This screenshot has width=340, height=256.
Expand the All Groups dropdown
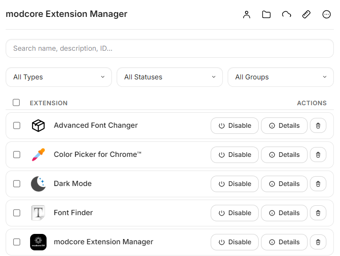281,77
